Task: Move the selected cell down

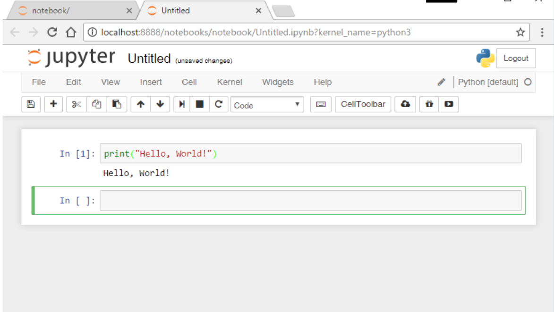Action: click(160, 105)
